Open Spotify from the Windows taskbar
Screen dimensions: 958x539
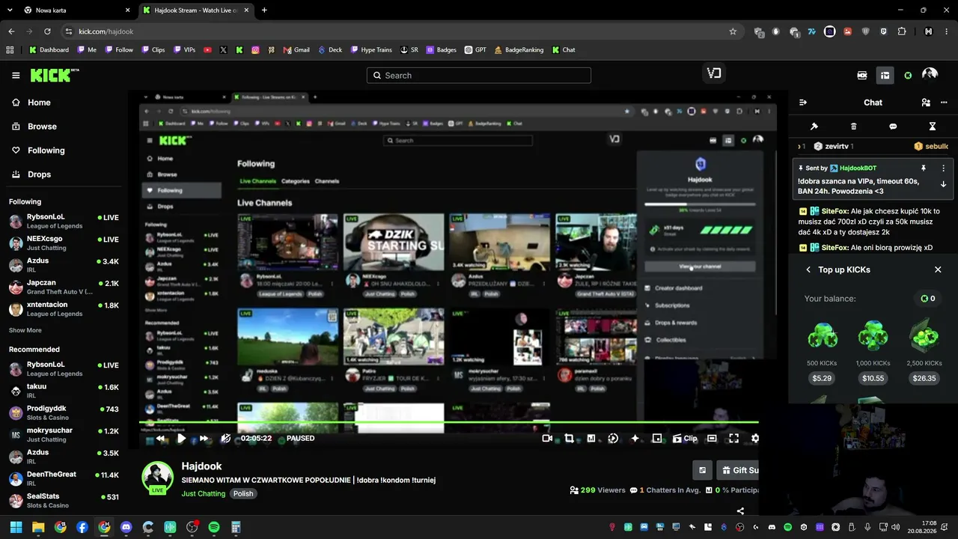213,527
